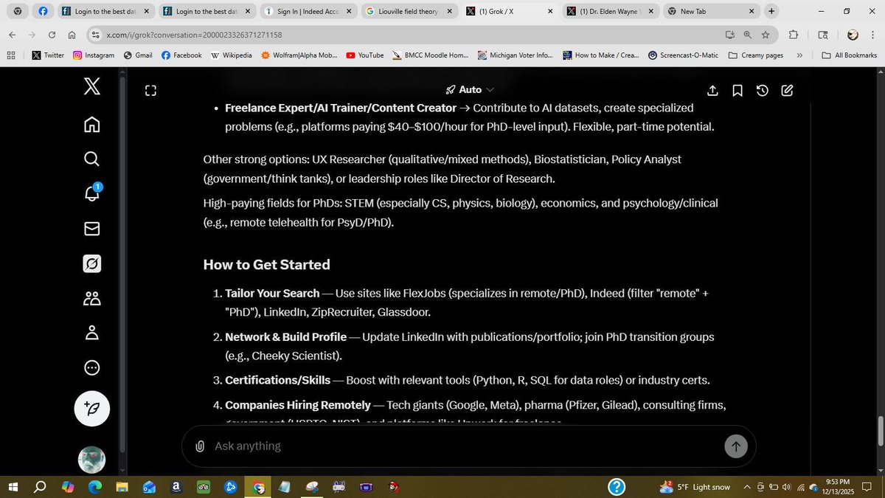View site information icon in address bar

[94, 35]
